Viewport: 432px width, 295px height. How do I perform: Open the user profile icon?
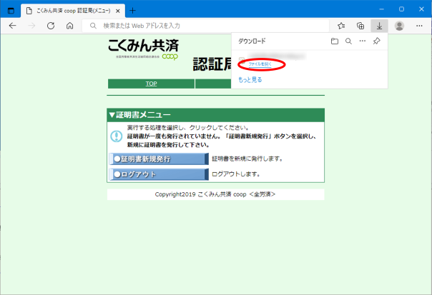coord(399,26)
